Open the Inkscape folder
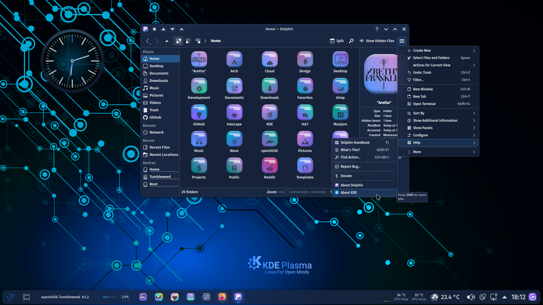 [x=234, y=115]
